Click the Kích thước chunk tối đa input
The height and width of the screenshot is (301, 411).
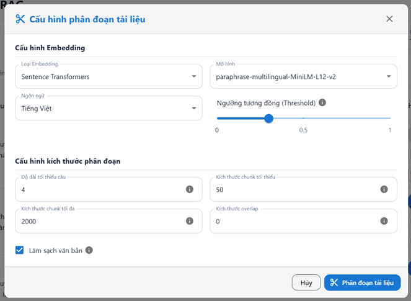pos(99,221)
